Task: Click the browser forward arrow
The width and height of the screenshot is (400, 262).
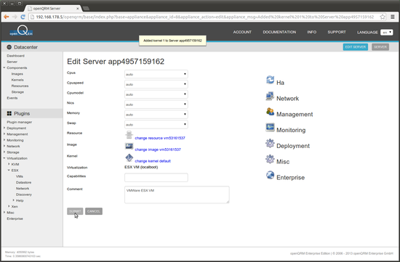Action: [x=15, y=17]
